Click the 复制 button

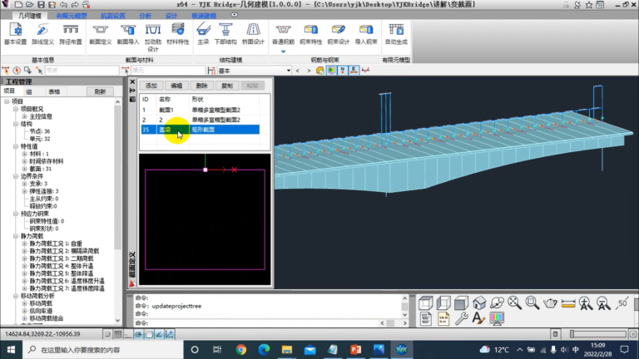(x=227, y=86)
